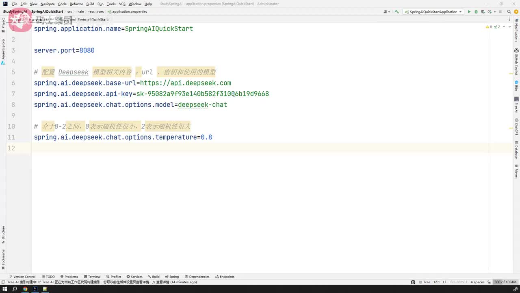The width and height of the screenshot is (520, 293).
Task: Expand the user account dropdown in toolbar
Action: [x=386, y=12]
